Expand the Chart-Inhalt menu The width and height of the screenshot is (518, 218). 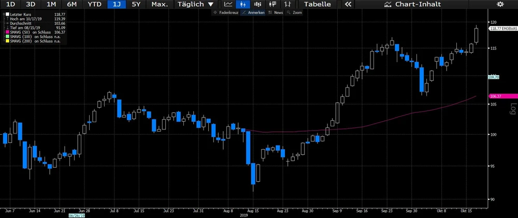(413, 4)
